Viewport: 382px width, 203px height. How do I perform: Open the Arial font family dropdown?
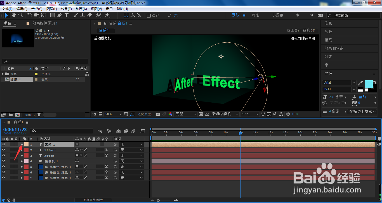(339, 83)
